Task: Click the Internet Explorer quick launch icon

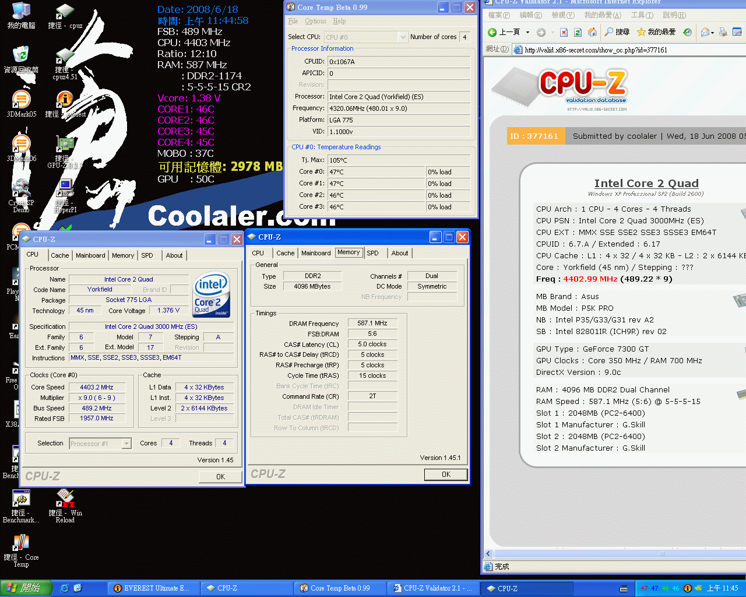Action: (x=64, y=588)
